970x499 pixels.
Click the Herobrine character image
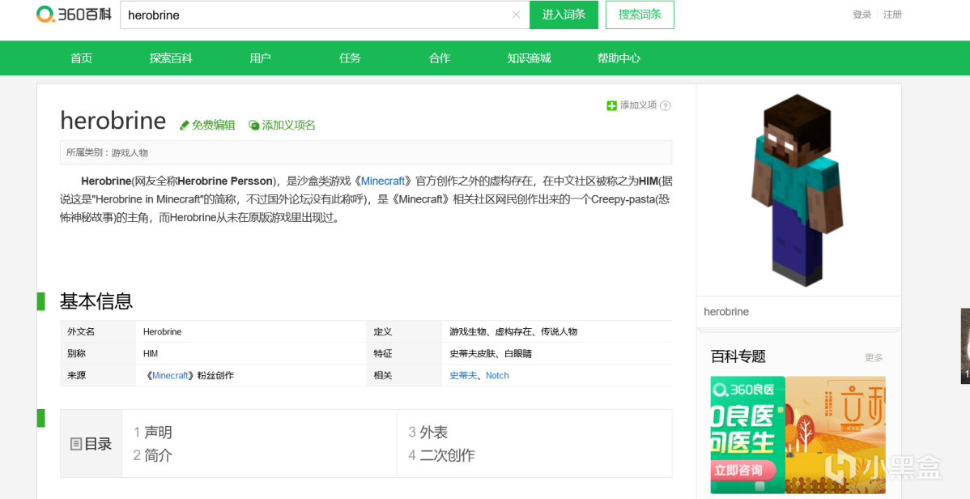pyautogui.click(x=798, y=190)
